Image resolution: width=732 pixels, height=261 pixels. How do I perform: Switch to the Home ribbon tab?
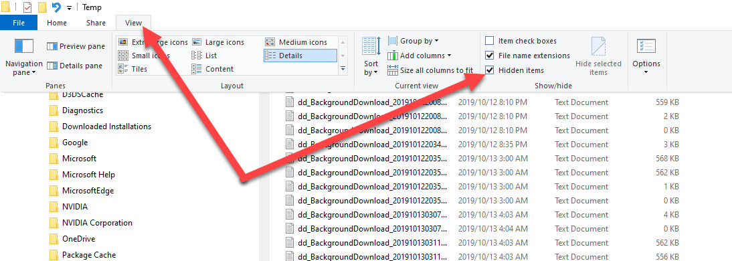[56, 23]
